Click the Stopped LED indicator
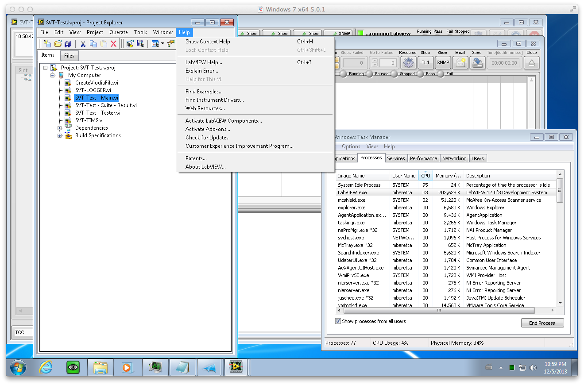Viewport: 584px width, 385px height. 394,74
